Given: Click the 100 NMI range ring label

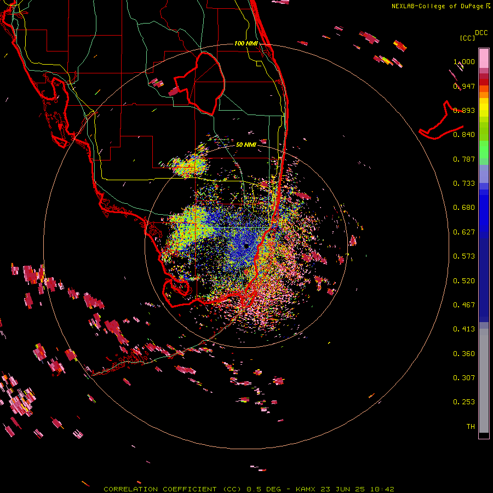Looking at the screenshot, I should click(x=246, y=43).
